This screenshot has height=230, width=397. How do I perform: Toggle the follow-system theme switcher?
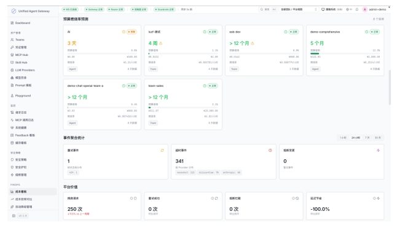332,9
